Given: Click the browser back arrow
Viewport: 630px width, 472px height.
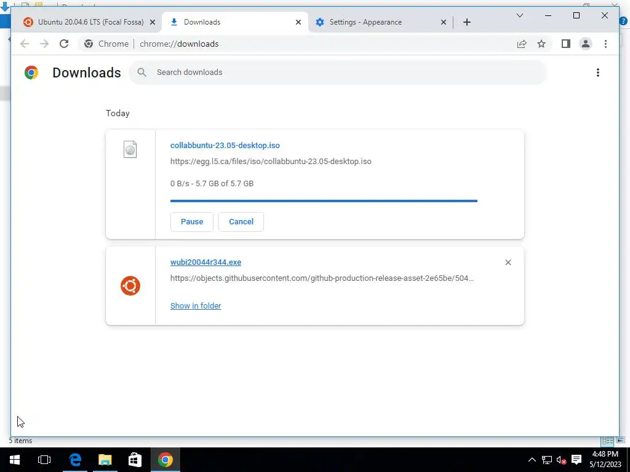Looking at the screenshot, I should [x=25, y=44].
